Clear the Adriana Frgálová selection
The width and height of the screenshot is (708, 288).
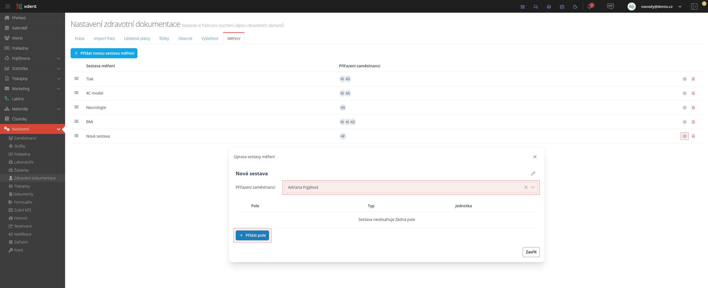pyautogui.click(x=526, y=187)
